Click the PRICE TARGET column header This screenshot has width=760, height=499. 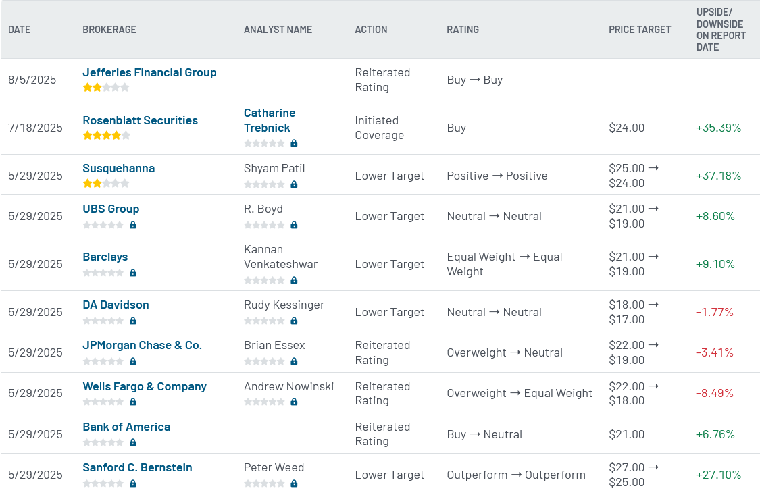pyautogui.click(x=640, y=30)
